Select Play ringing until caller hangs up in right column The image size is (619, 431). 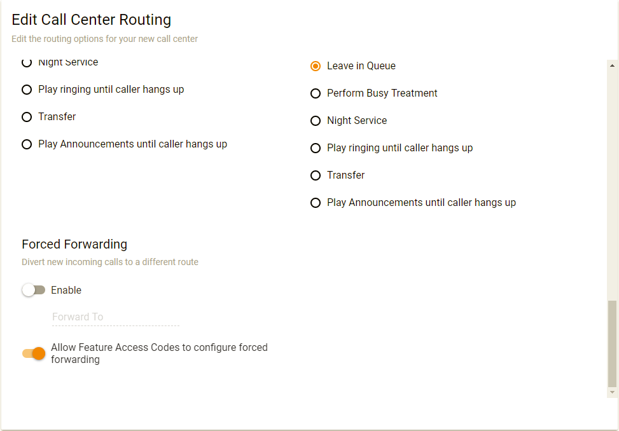[316, 148]
